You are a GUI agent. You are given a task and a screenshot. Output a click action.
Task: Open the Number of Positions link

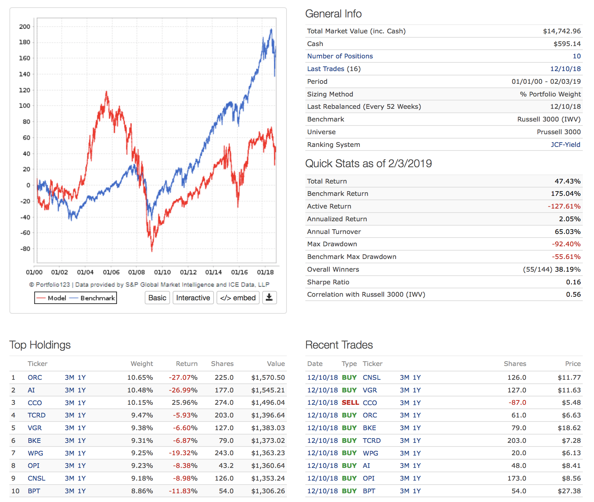tap(340, 56)
